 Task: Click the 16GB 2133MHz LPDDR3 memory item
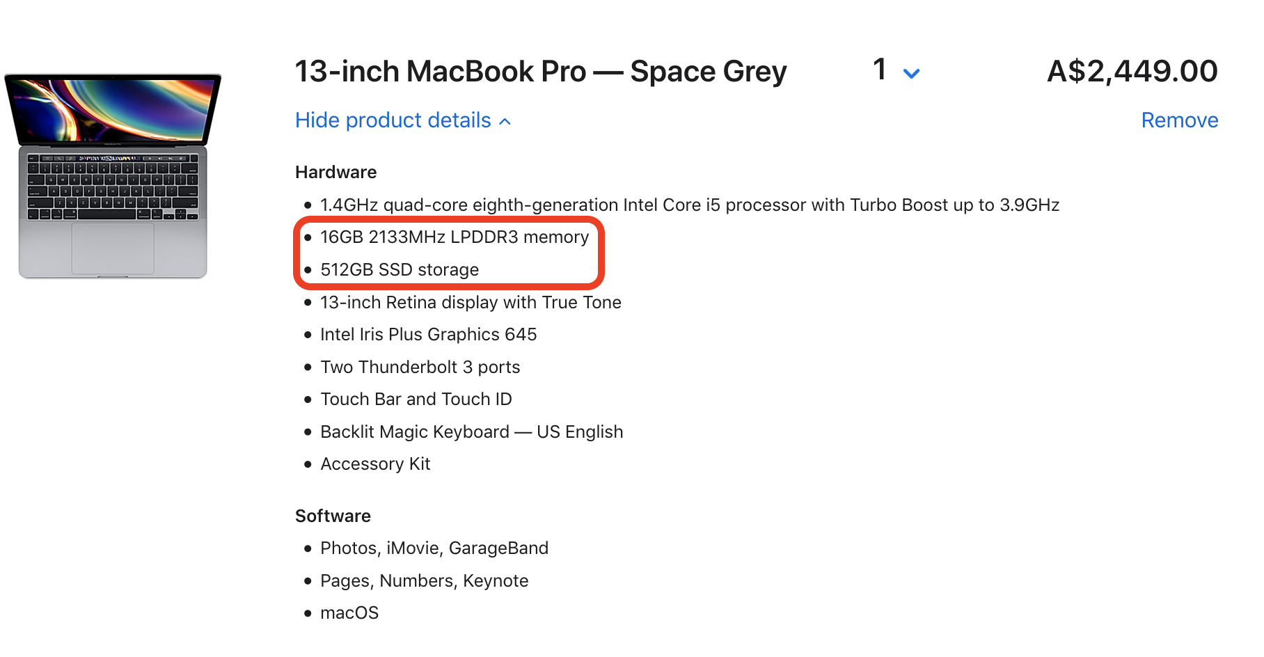pos(455,237)
